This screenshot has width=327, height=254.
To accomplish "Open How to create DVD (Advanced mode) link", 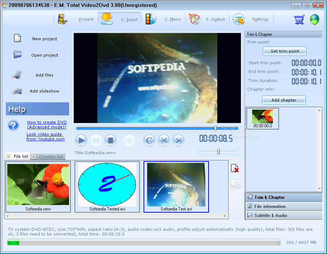I will point(47,124).
